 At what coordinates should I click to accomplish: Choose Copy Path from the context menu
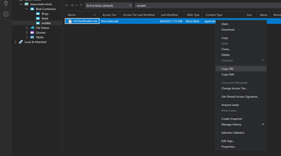[x=241, y=74]
